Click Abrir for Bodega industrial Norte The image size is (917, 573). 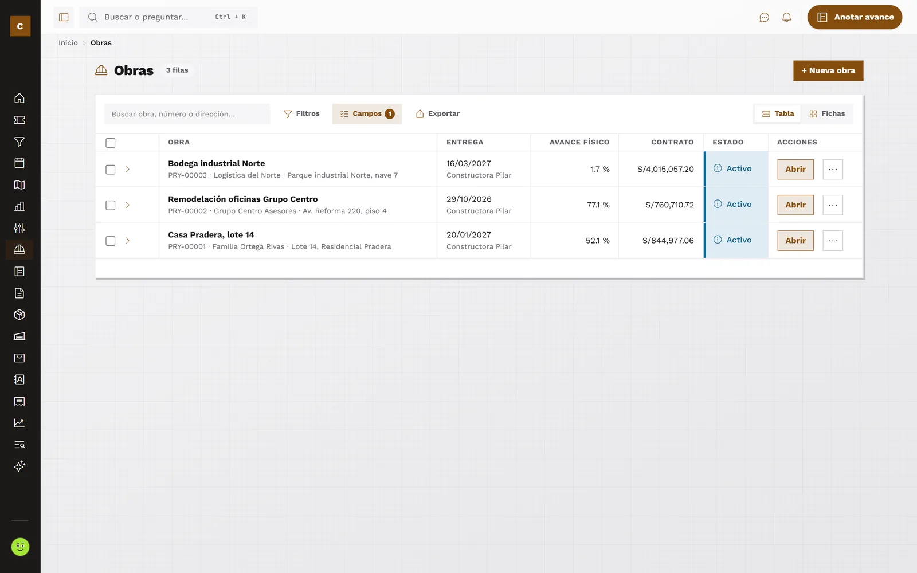795,170
